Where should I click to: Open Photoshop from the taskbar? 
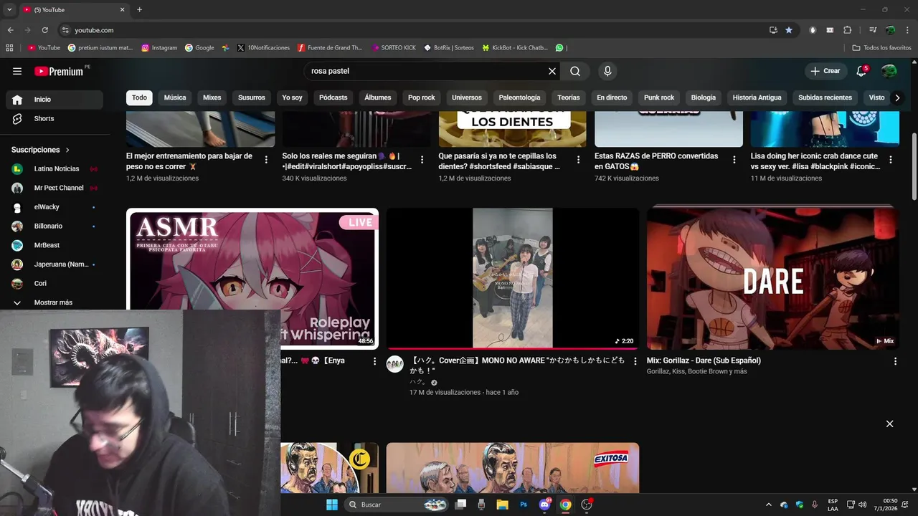coord(524,505)
